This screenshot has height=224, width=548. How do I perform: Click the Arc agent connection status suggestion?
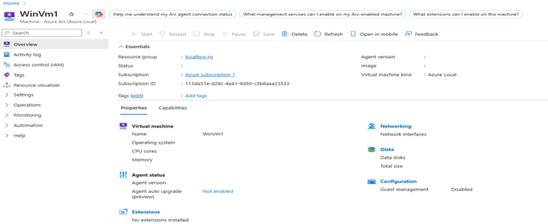(173, 15)
